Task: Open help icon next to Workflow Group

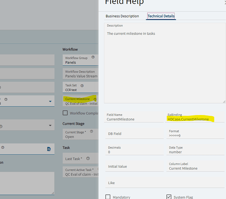Action: tap(93, 57)
